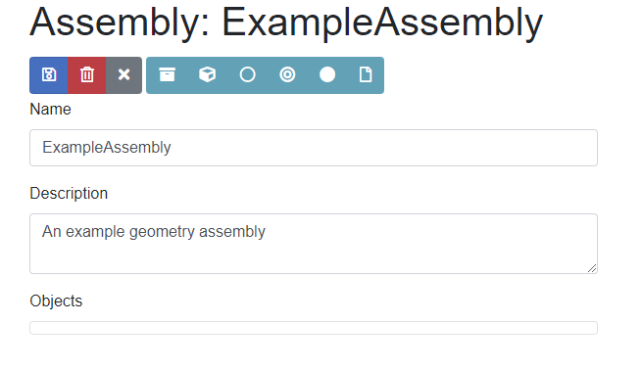Click the Name field label

tap(50, 110)
